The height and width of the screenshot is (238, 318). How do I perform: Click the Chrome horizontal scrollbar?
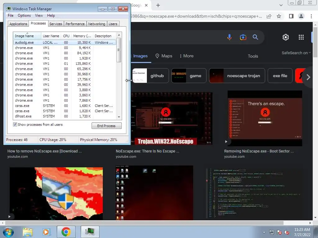point(144,223)
